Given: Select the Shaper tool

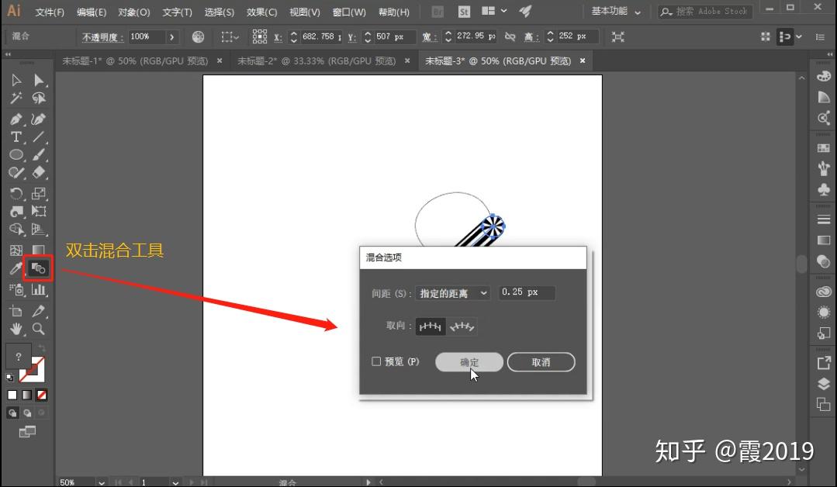Looking at the screenshot, I should point(16,172).
